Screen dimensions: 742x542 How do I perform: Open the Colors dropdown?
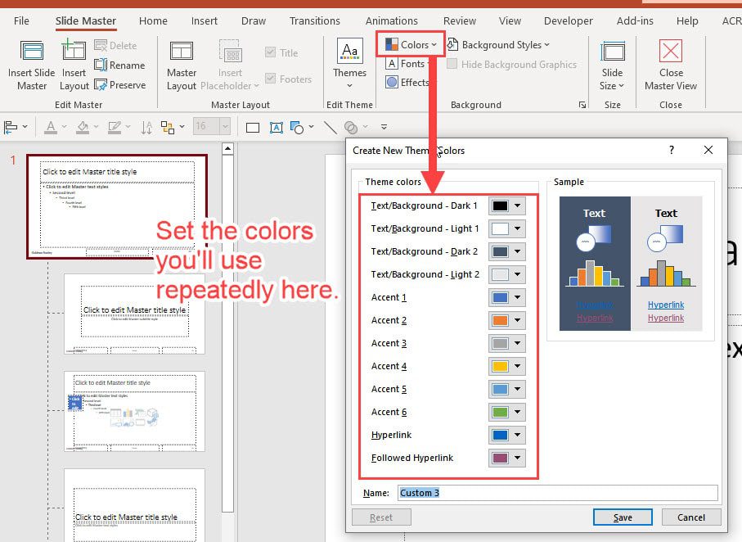tap(409, 45)
